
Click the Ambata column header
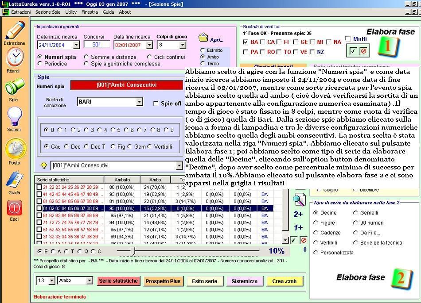coord(122,180)
